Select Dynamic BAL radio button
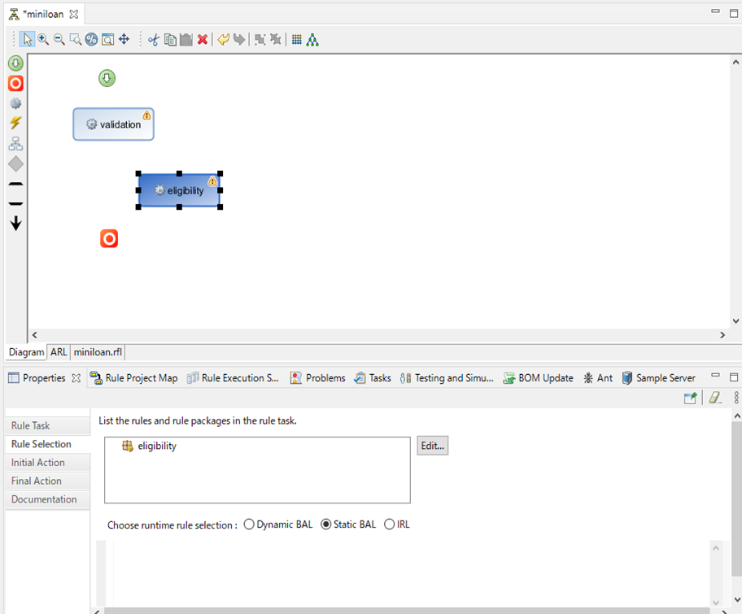 click(x=249, y=524)
